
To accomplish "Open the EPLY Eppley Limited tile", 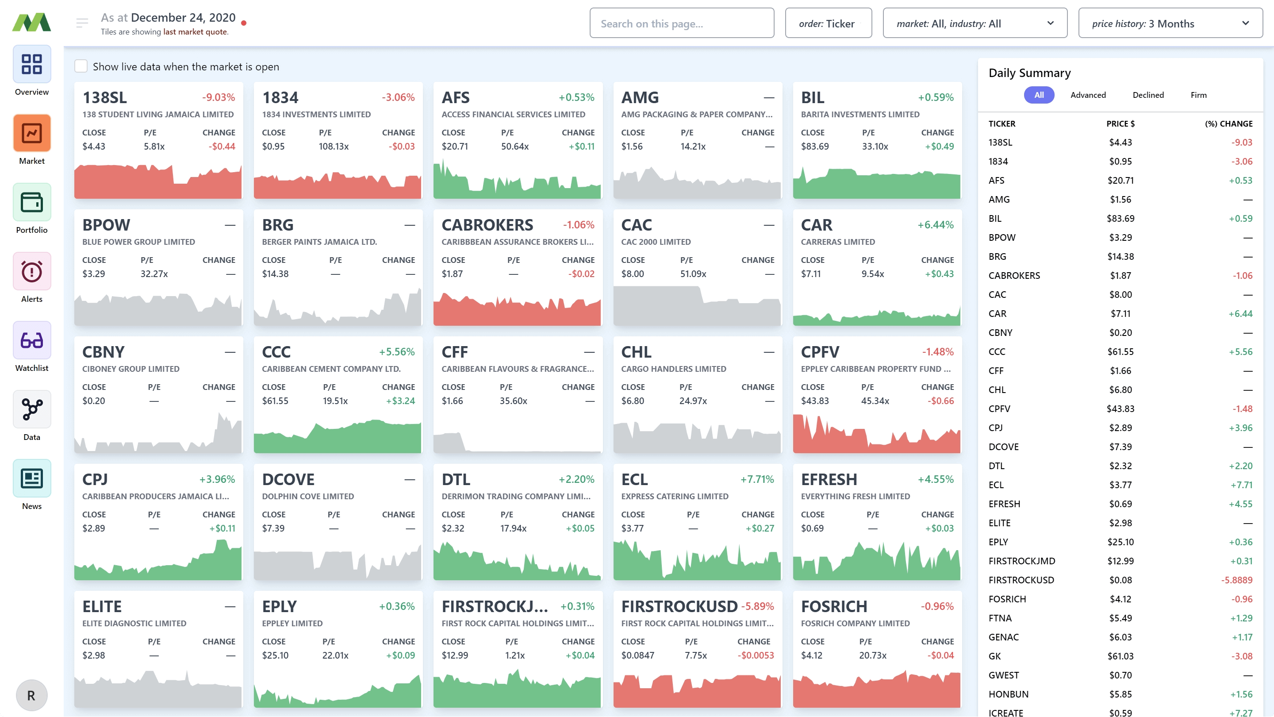I will (x=338, y=649).
